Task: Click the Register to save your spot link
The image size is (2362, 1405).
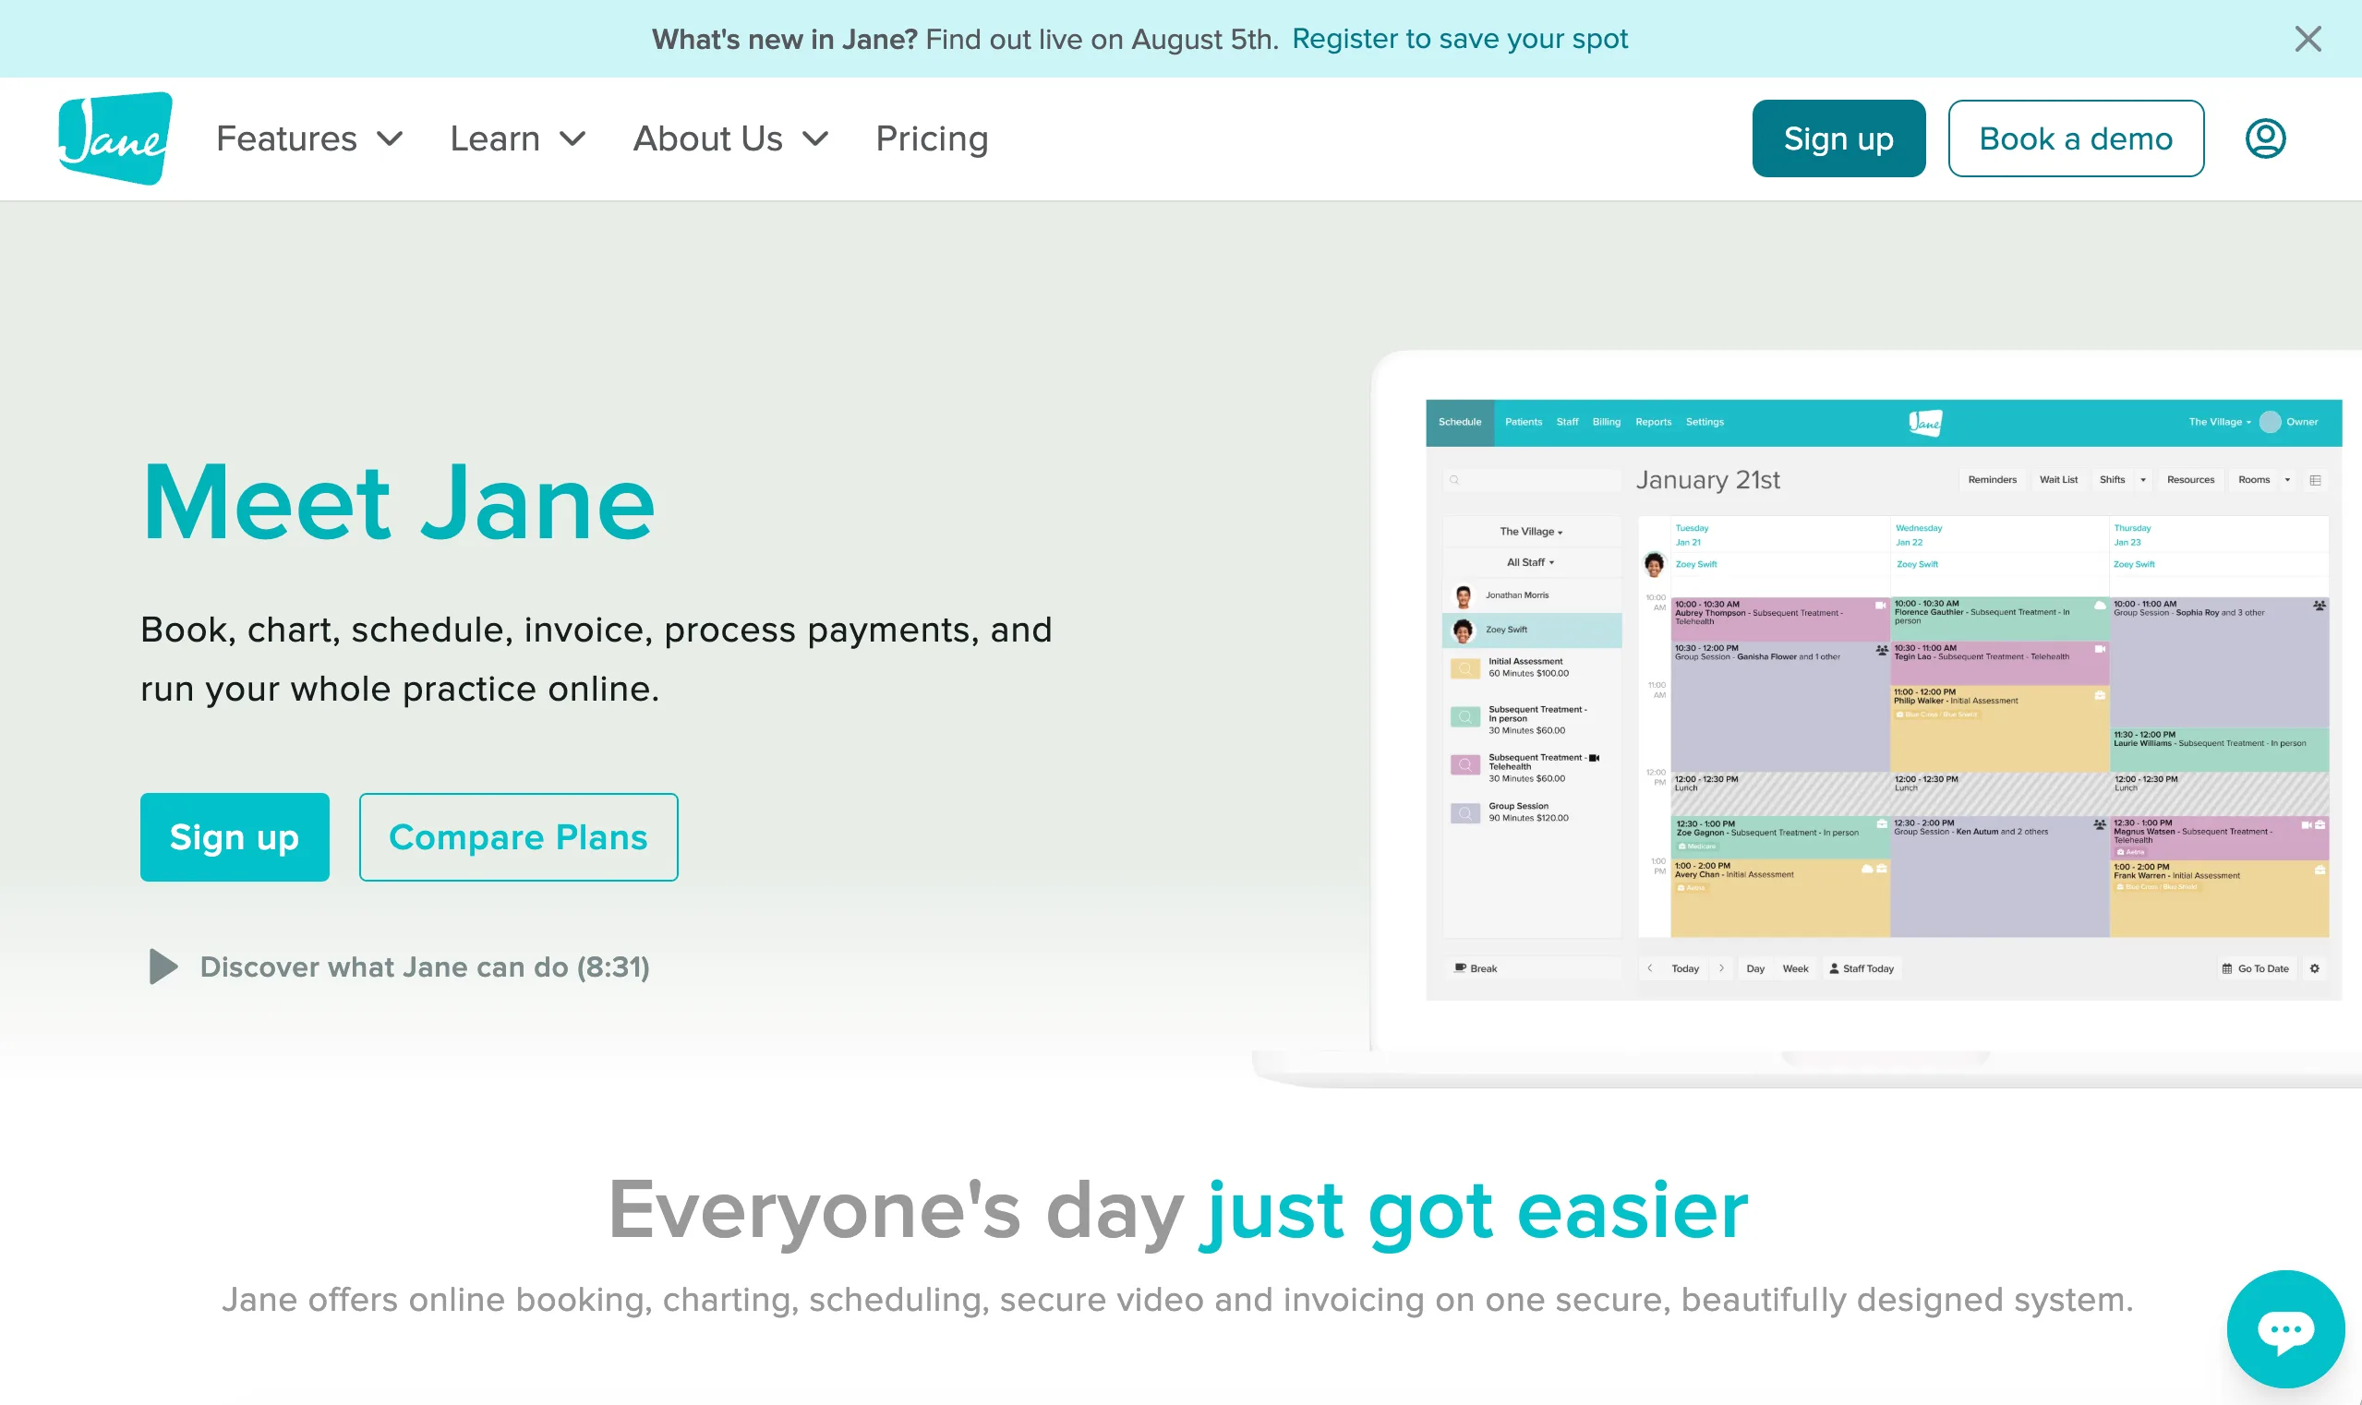Action: coord(1460,39)
